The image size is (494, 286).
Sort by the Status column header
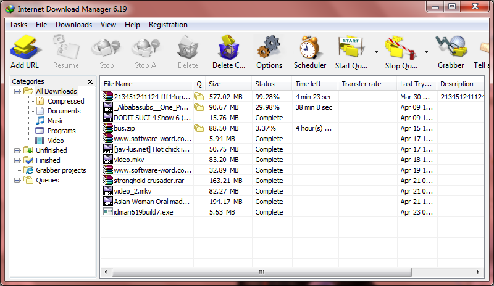(x=272, y=84)
